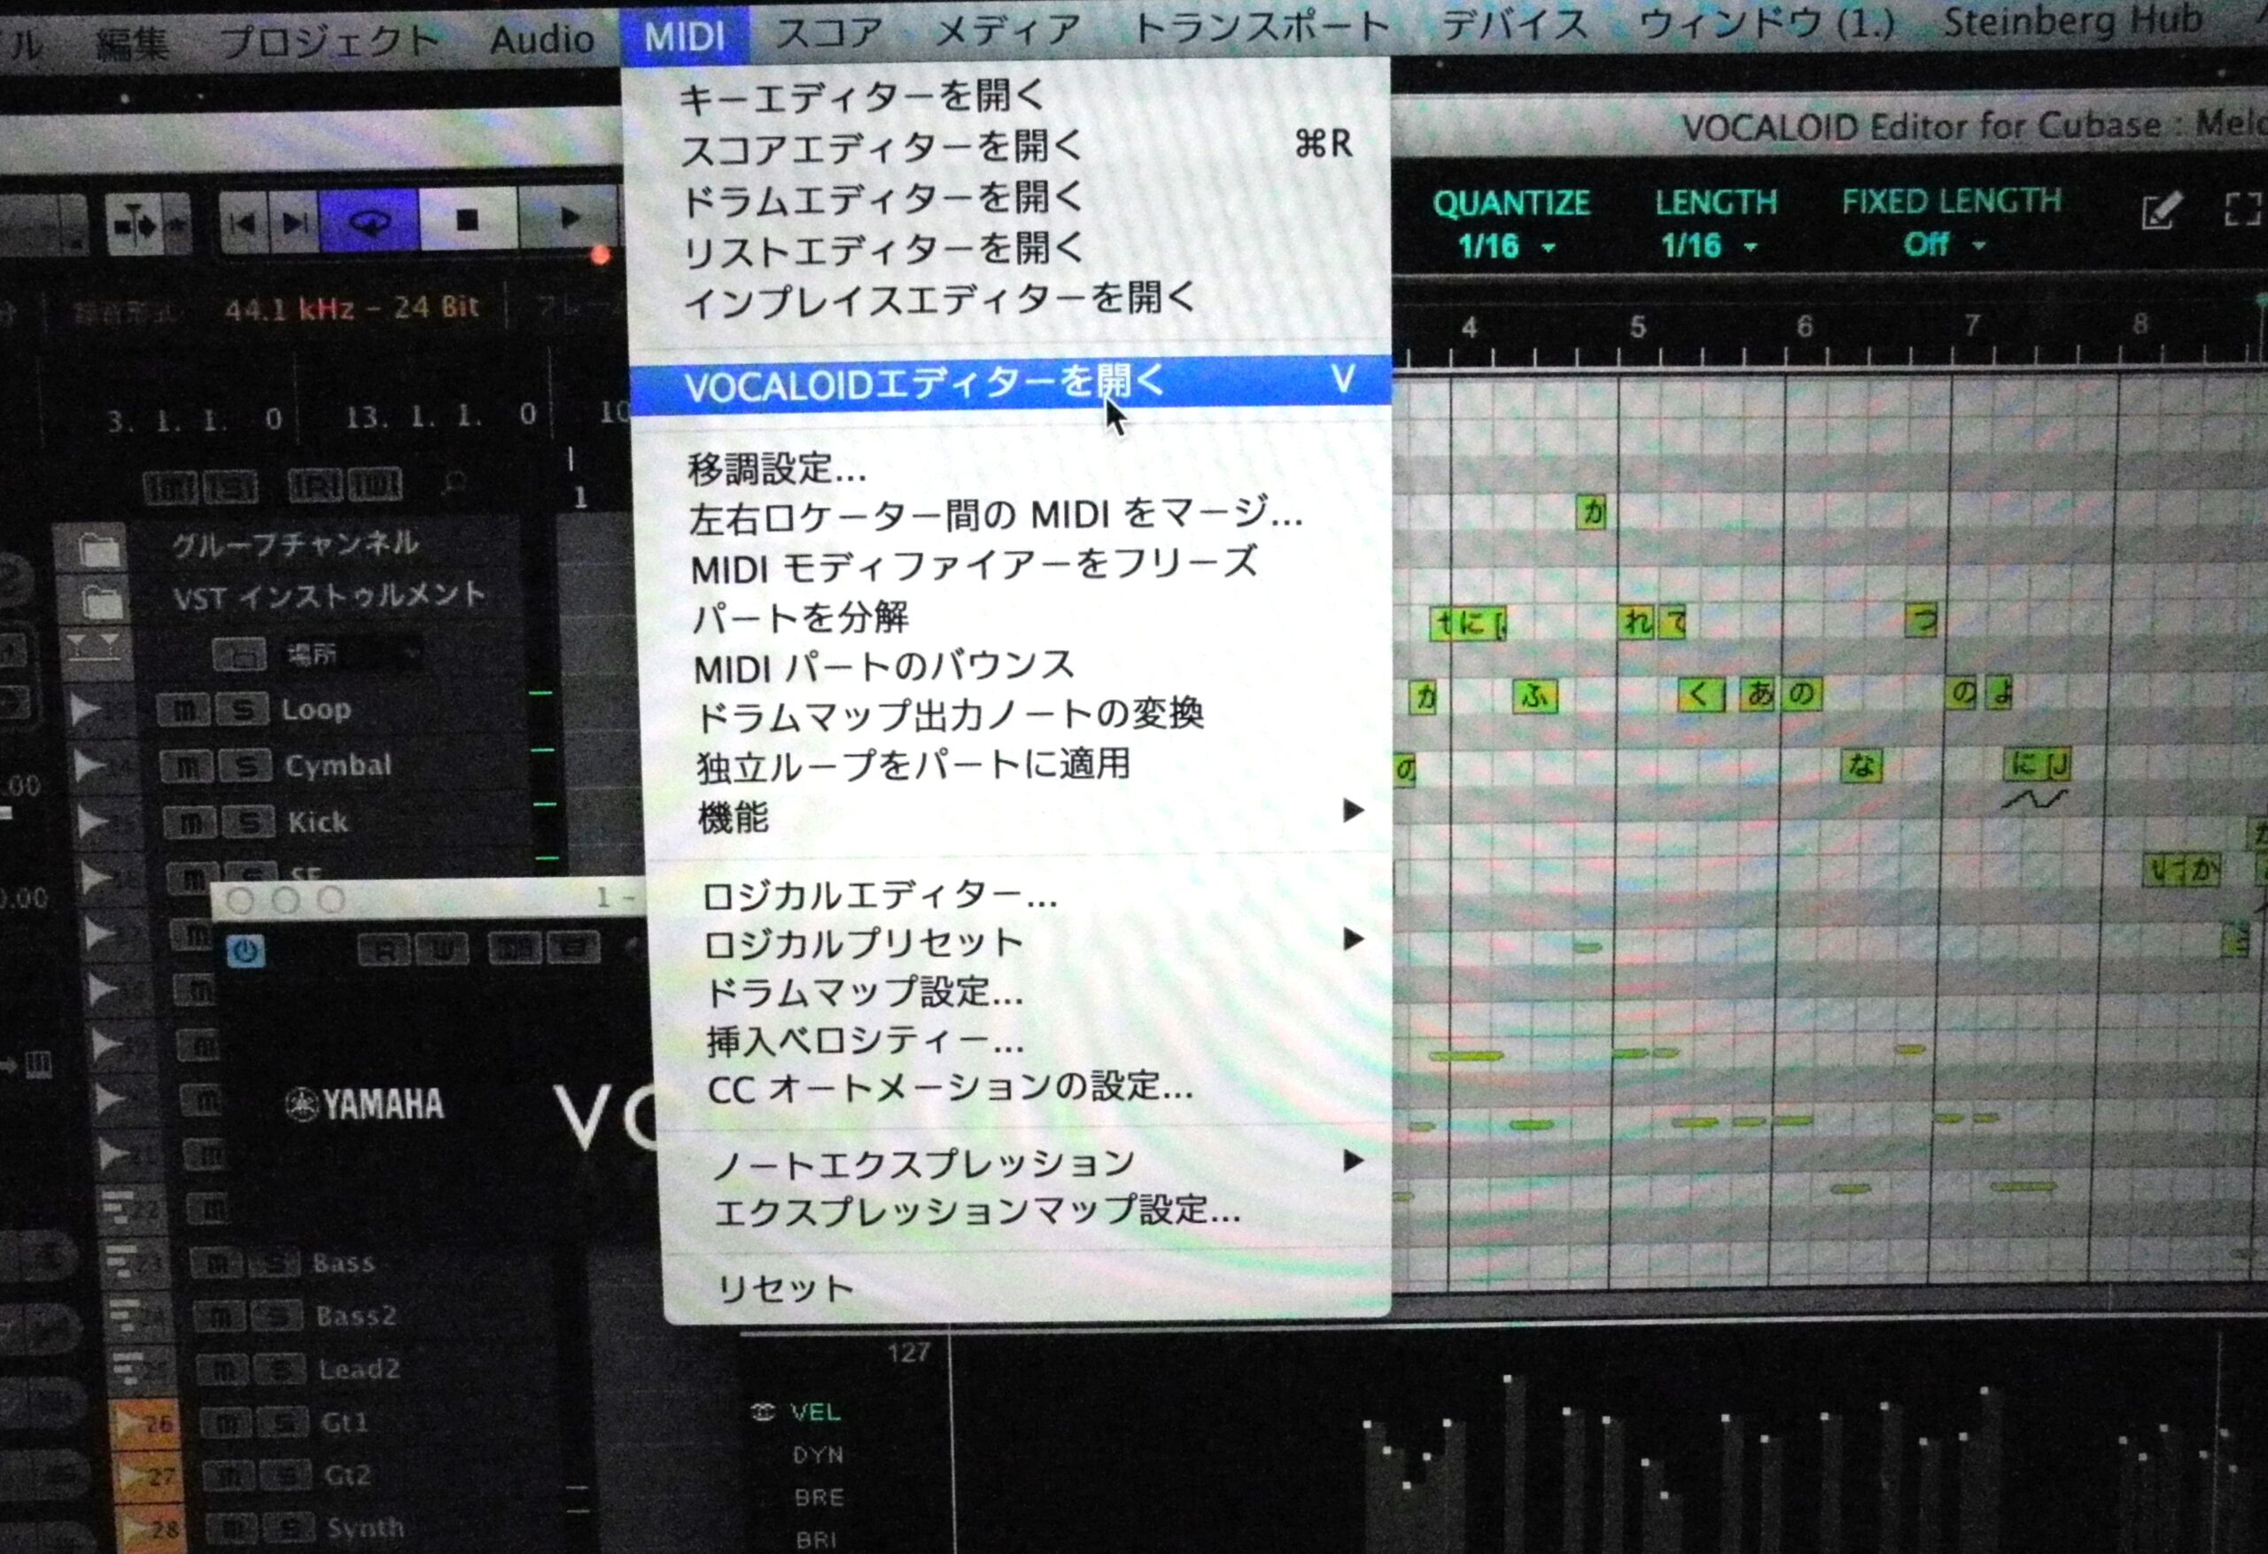This screenshot has height=1554, width=2268.
Task: Click the Group Channel folder icon
Action: click(98, 551)
